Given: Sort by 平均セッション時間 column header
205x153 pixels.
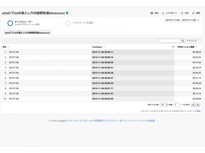Looking at the screenshot, I should point(186,47).
